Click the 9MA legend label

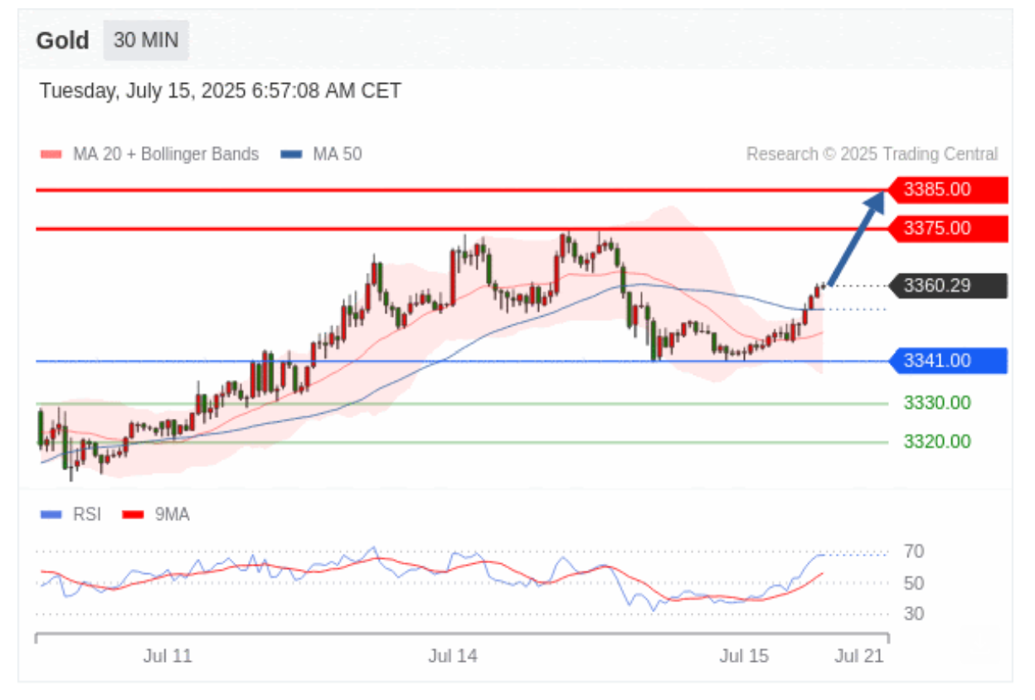tap(172, 515)
